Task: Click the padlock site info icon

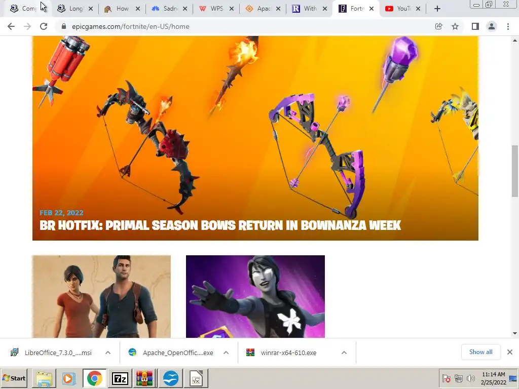Action: pos(64,26)
